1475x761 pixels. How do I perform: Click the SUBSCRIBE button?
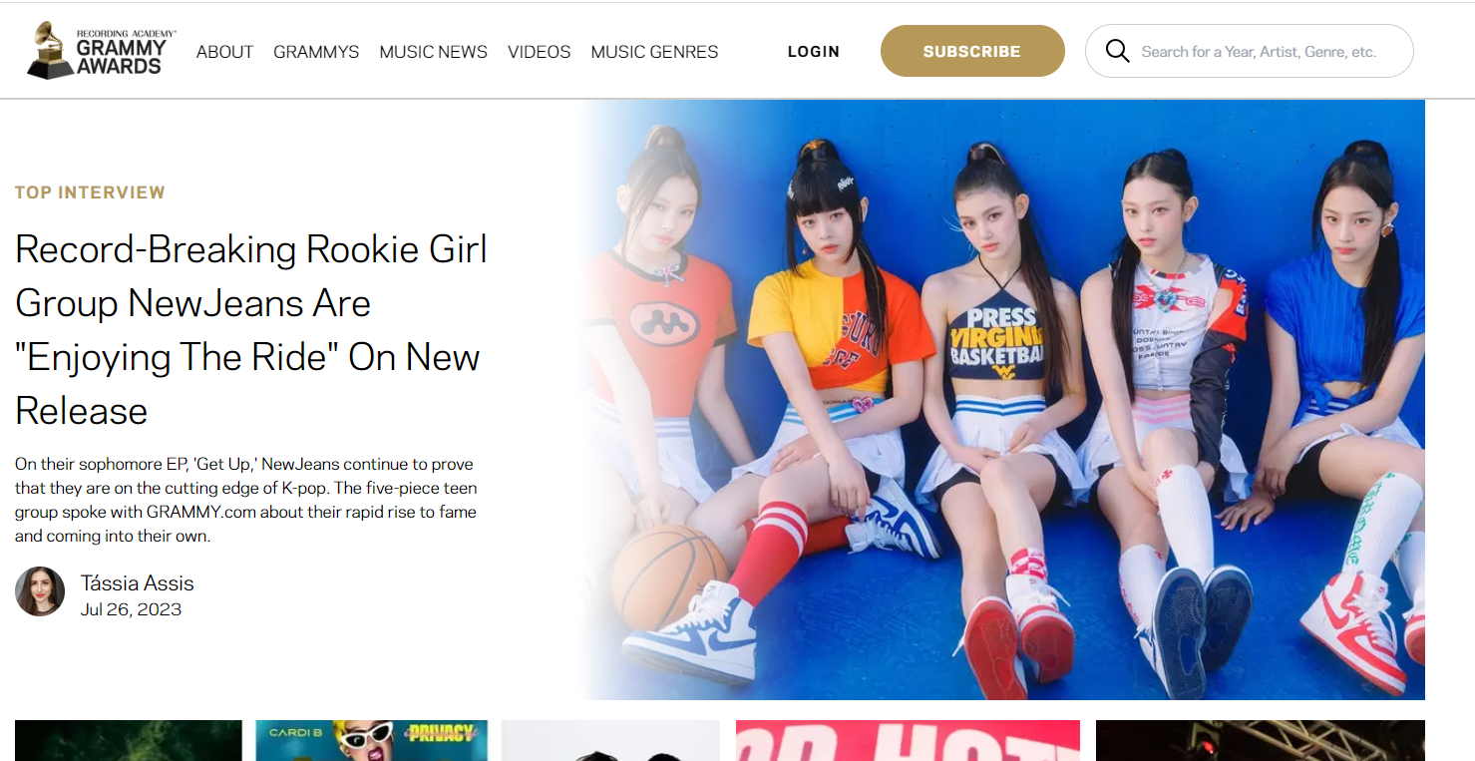click(x=972, y=51)
